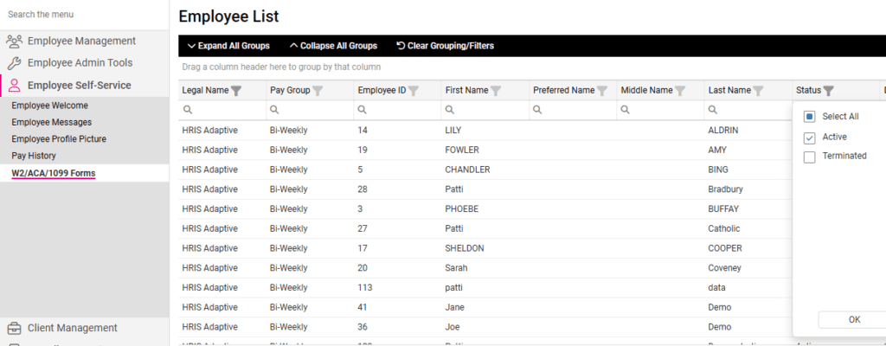The image size is (886, 346).
Task: Click the Employee ID filter funnel icon
Action: [x=414, y=91]
